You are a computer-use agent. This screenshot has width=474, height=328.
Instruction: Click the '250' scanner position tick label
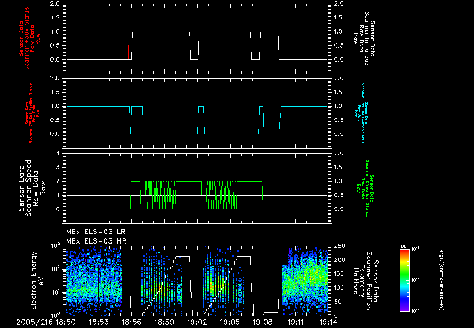click(x=339, y=246)
